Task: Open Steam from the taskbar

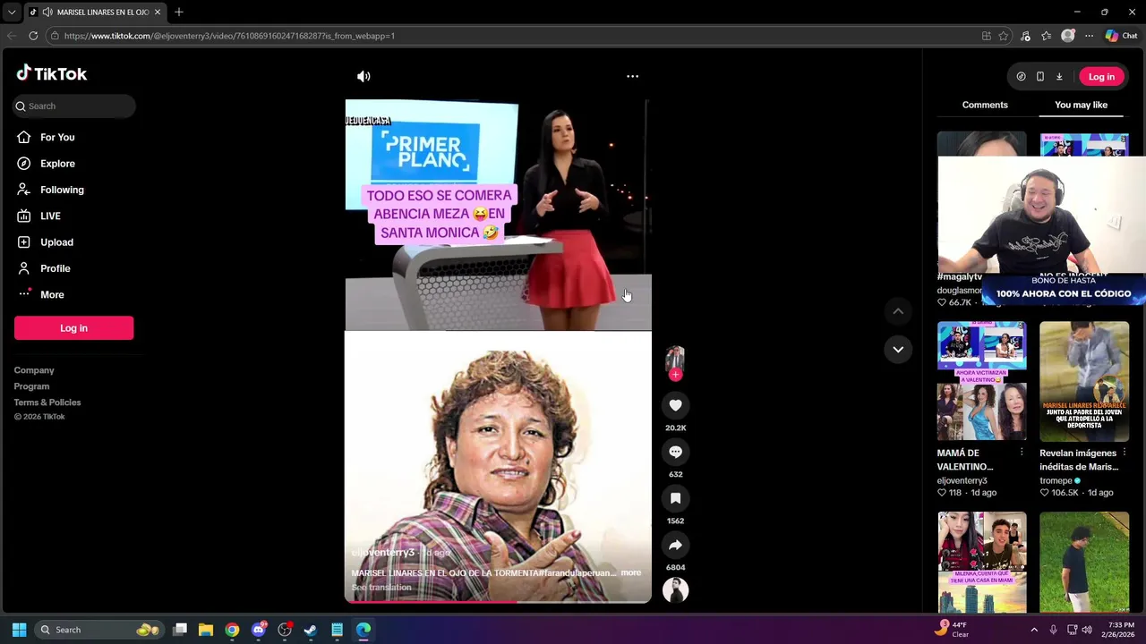Action: click(311, 630)
